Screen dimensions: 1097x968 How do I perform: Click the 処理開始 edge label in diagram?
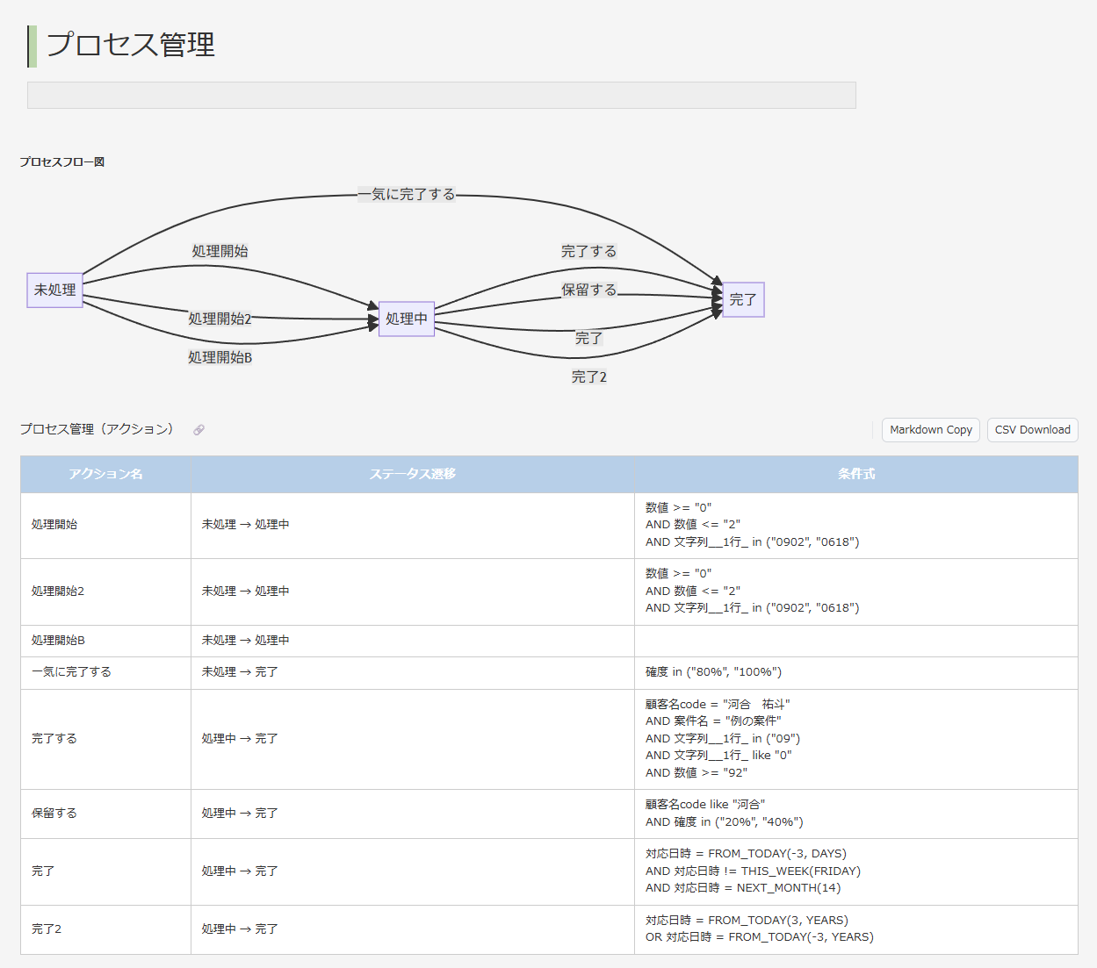(219, 251)
